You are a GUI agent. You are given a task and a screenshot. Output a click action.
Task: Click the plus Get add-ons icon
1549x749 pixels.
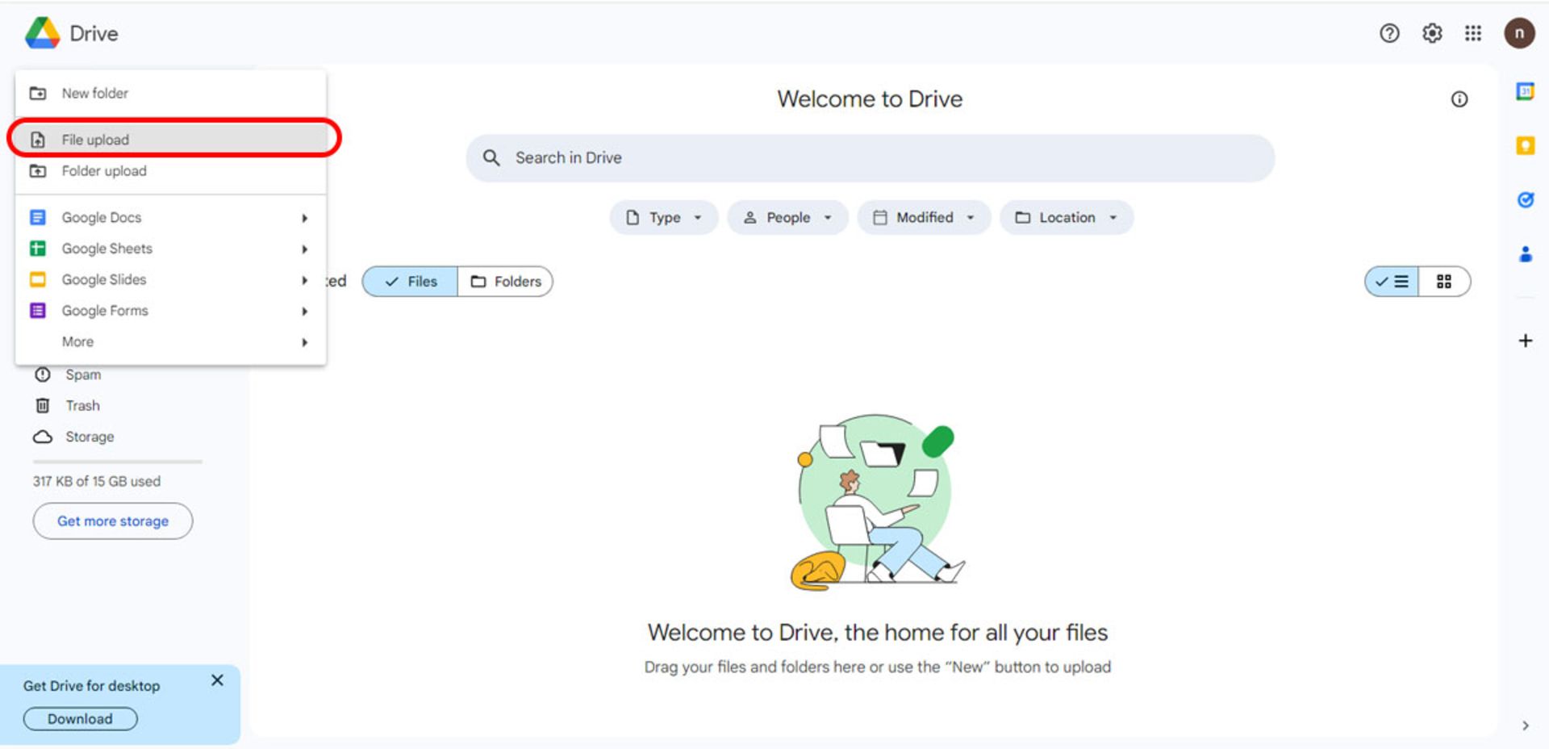point(1525,341)
